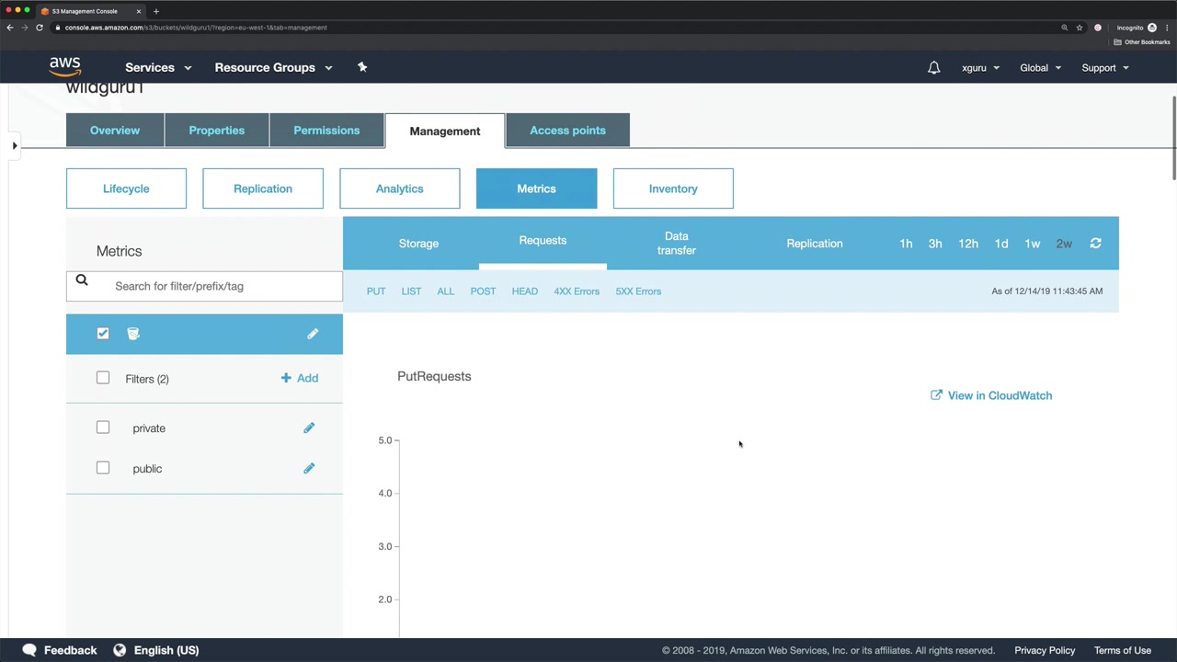Click the browser address bar URL
Screen dimensions: 1177x662
click(196, 28)
